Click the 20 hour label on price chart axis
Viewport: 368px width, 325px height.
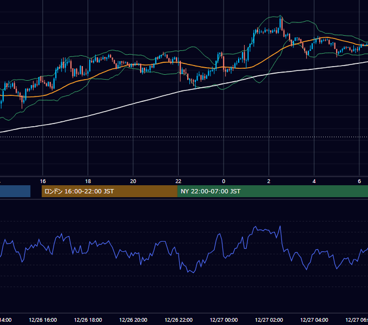[x=133, y=181]
